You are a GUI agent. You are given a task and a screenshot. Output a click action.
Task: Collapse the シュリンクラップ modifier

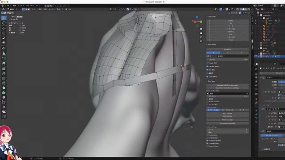pyautogui.click(x=261, y=109)
